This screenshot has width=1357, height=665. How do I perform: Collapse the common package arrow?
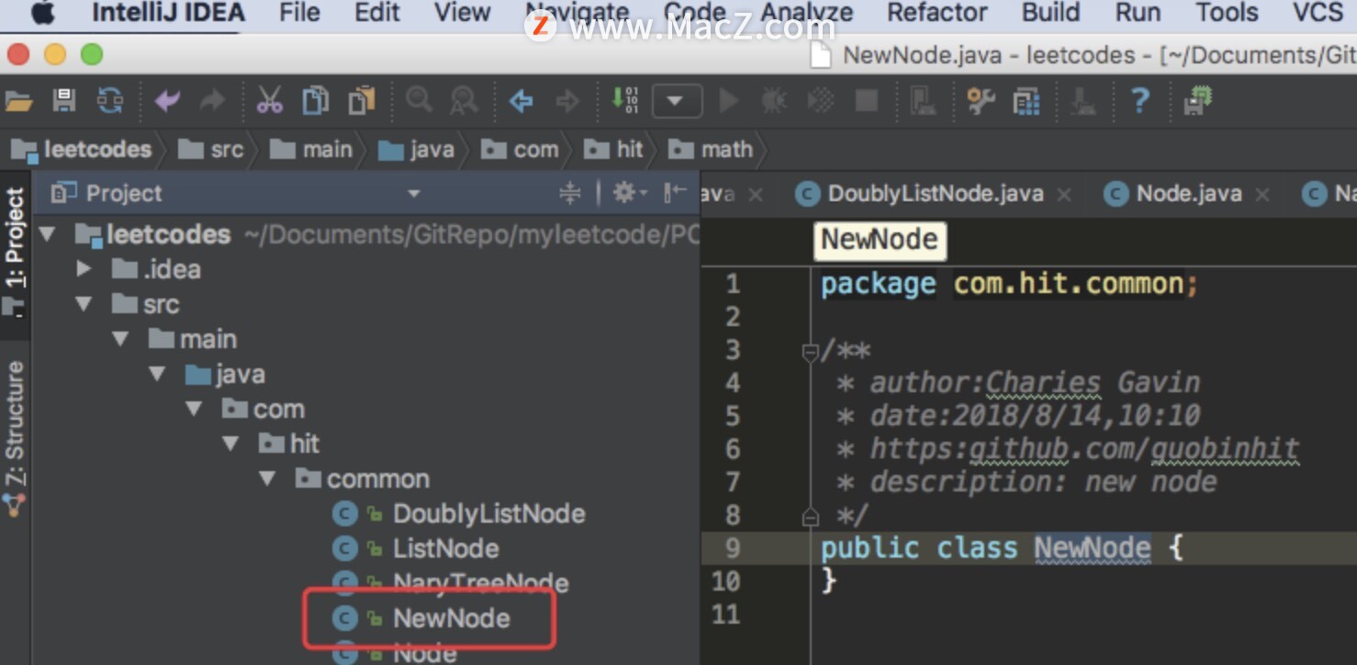[x=267, y=479]
